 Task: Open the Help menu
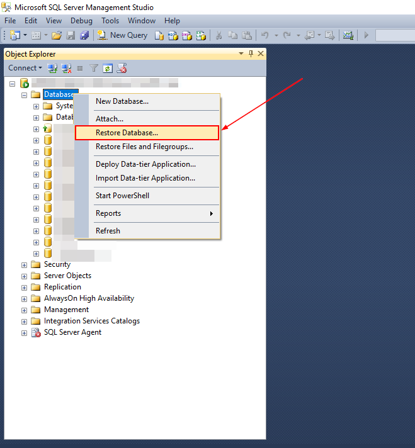tap(172, 21)
